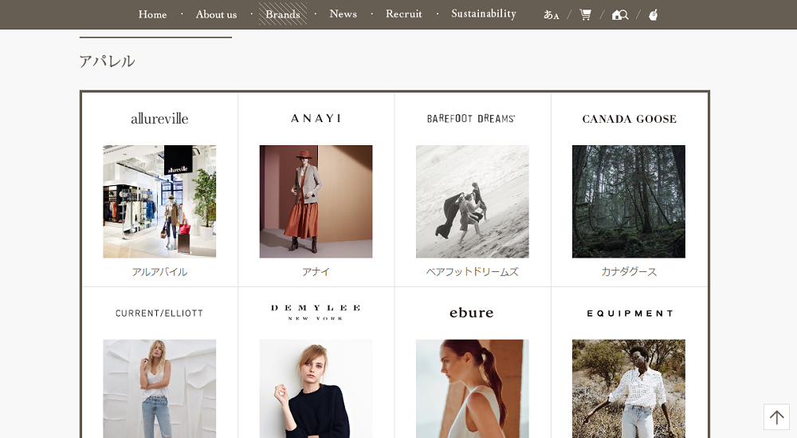Image resolution: width=797 pixels, height=438 pixels.
Task: Open the Recruit menu item
Action: (403, 14)
